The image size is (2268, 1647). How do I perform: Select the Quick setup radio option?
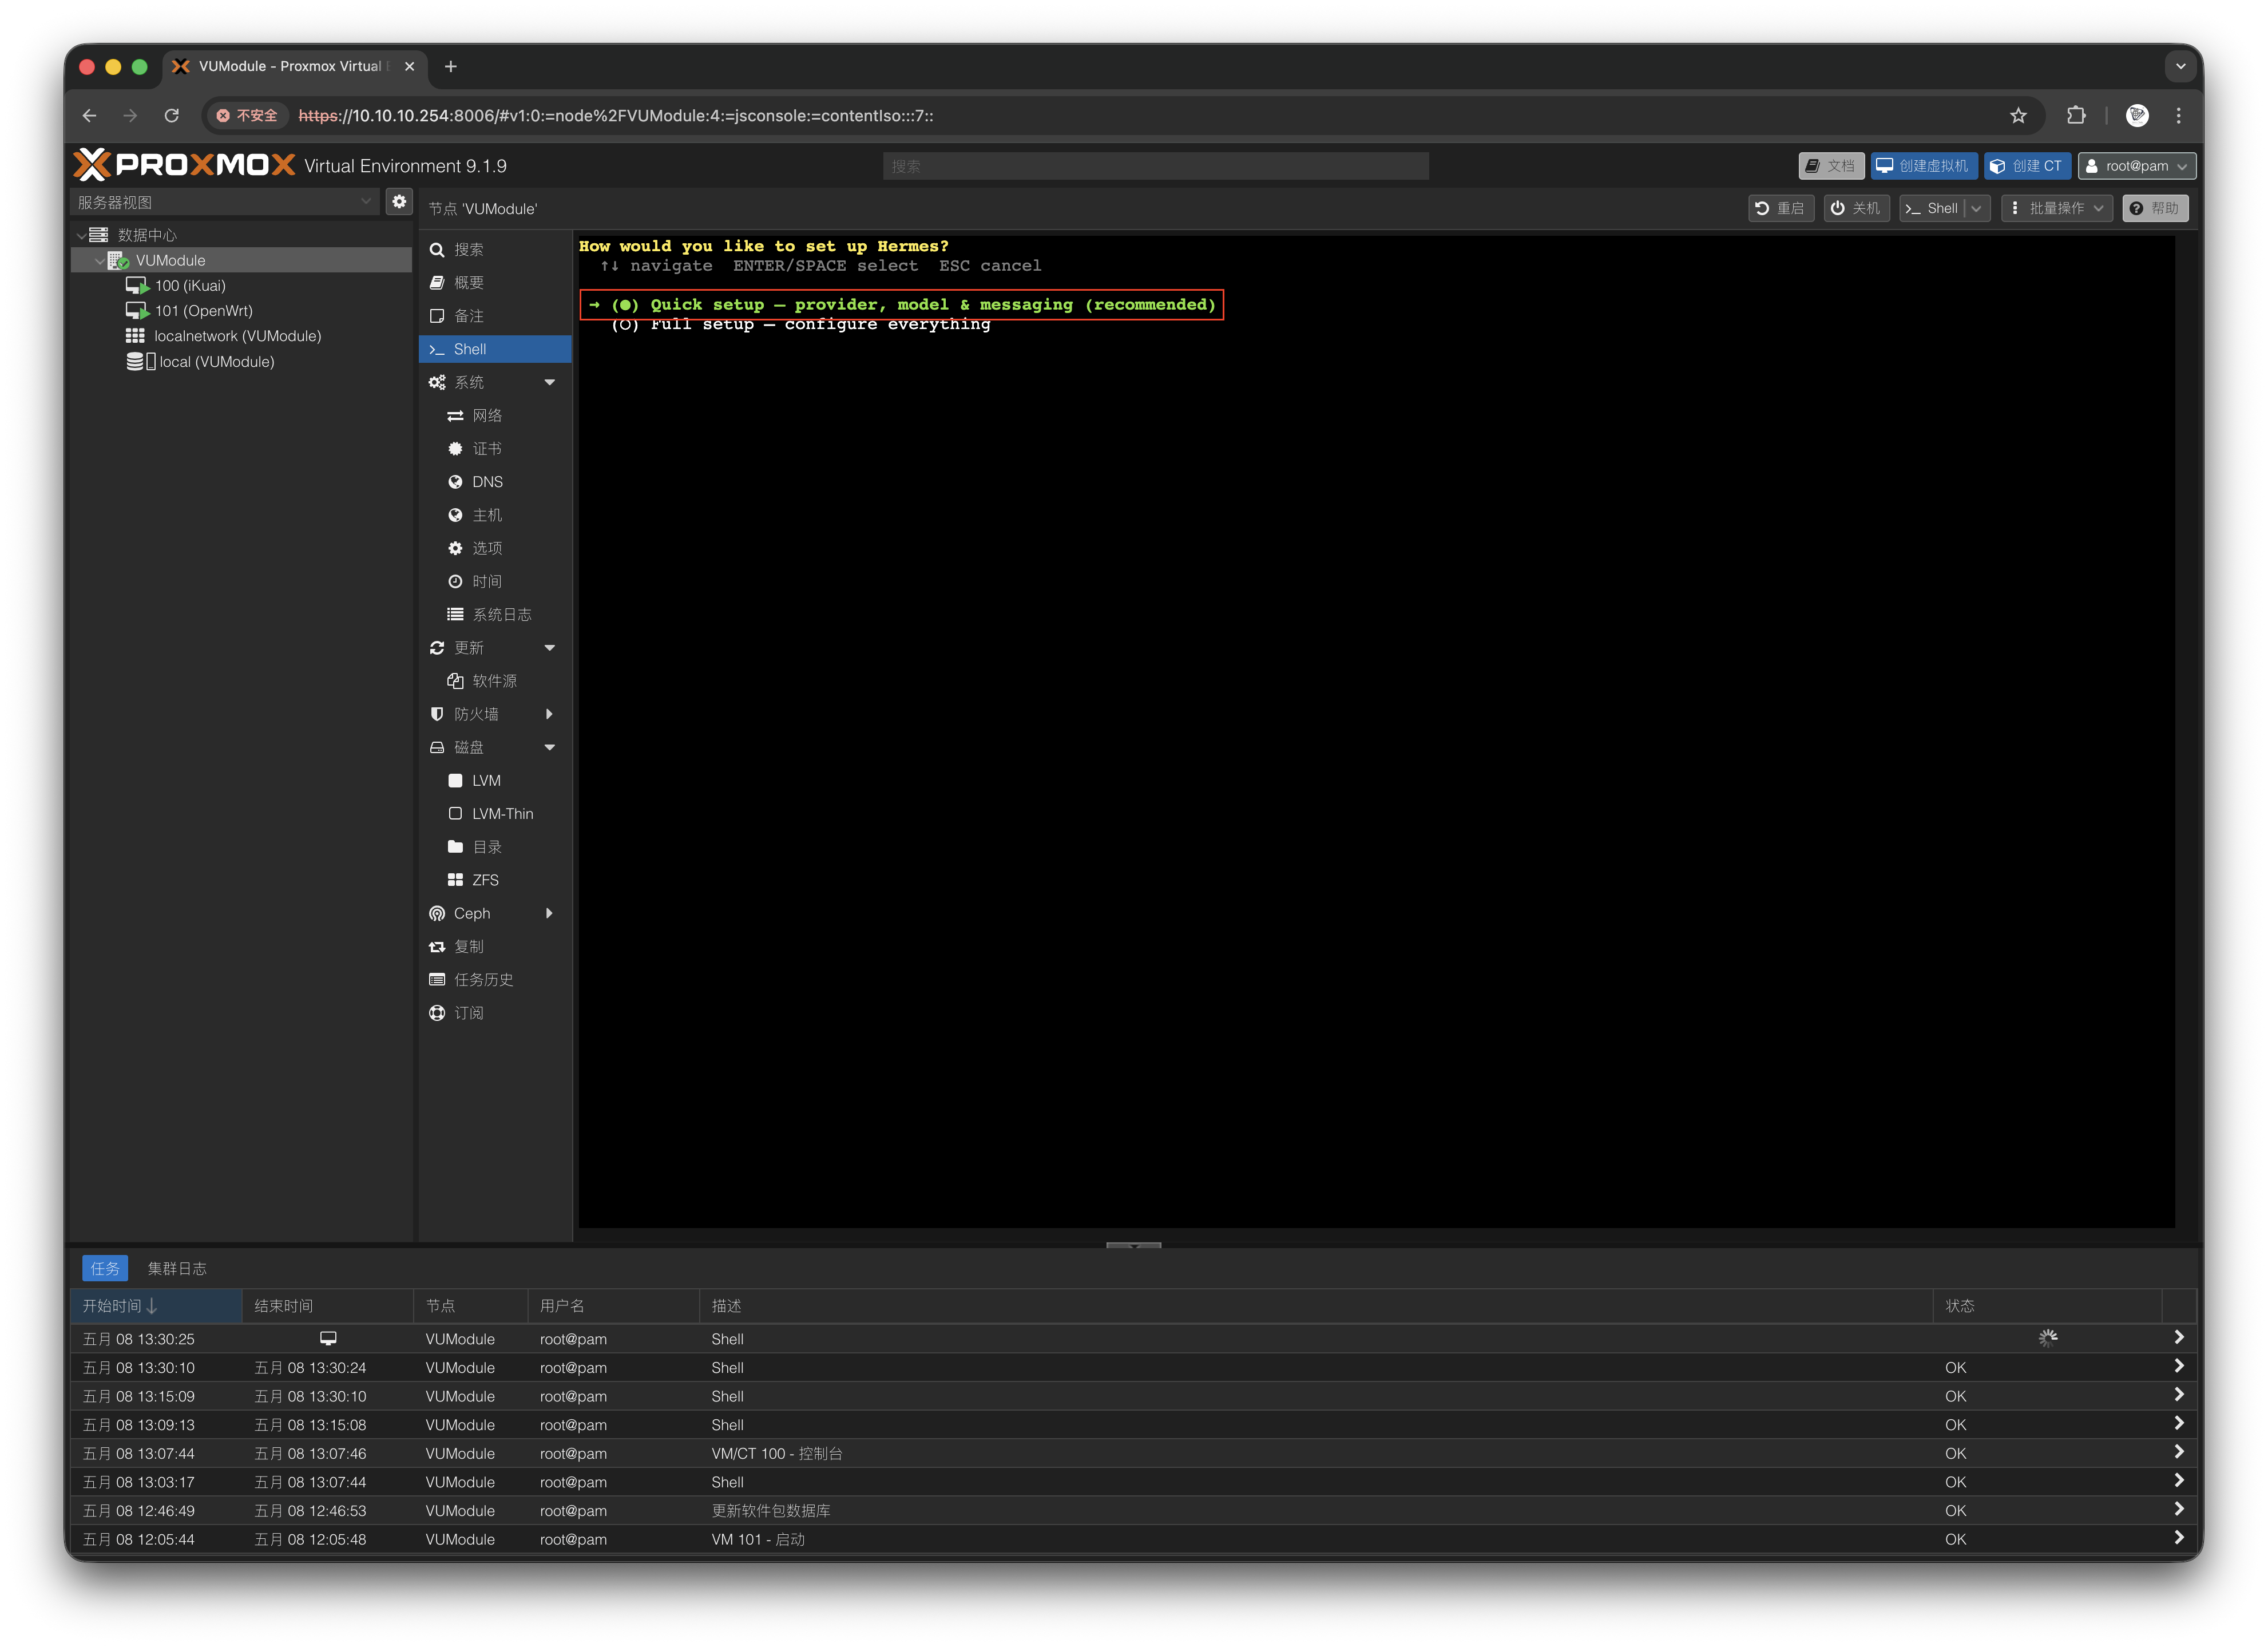coord(625,305)
